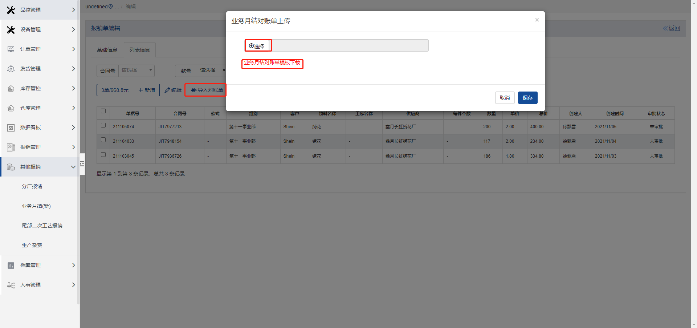Check the box for order 211104033
Viewport: 697px width, 328px height.
tap(103, 140)
